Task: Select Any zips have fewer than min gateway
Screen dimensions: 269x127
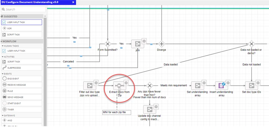Action: point(150,85)
